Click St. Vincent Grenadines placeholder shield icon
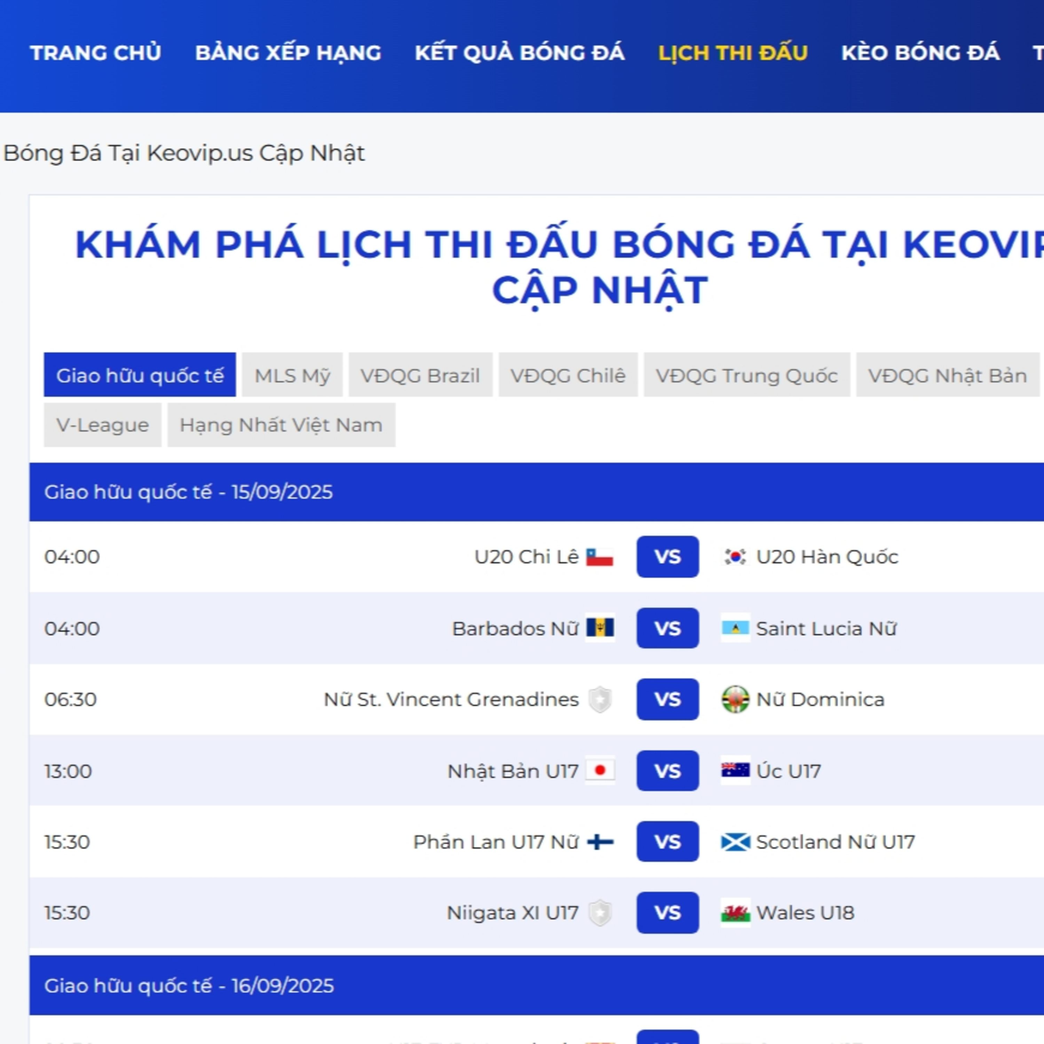Image resolution: width=1044 pixels, height=1044 pixels. (x=600, y=699)
